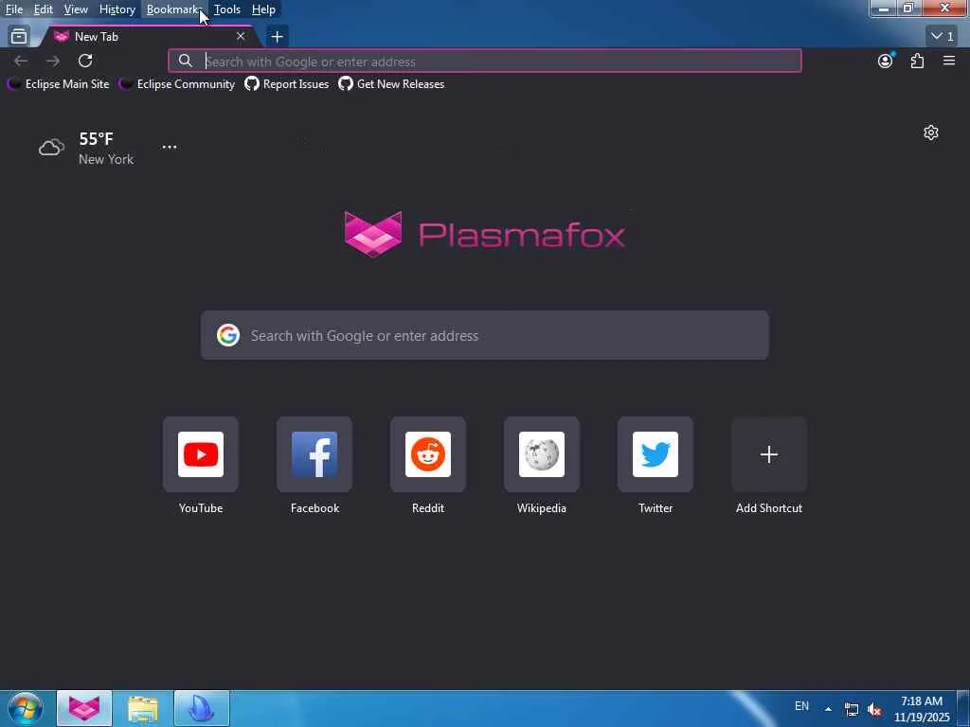Open the Windows Start menu
970x727 pixels.
(x=26, y=708)
